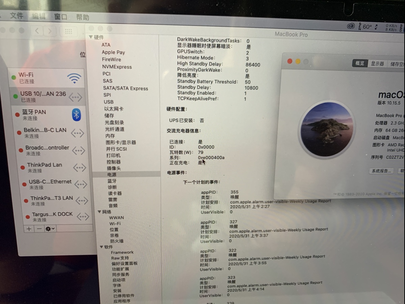405x304 pixels.
Task: Collapse the 硬件 section in sidebar
Action: 90,37
